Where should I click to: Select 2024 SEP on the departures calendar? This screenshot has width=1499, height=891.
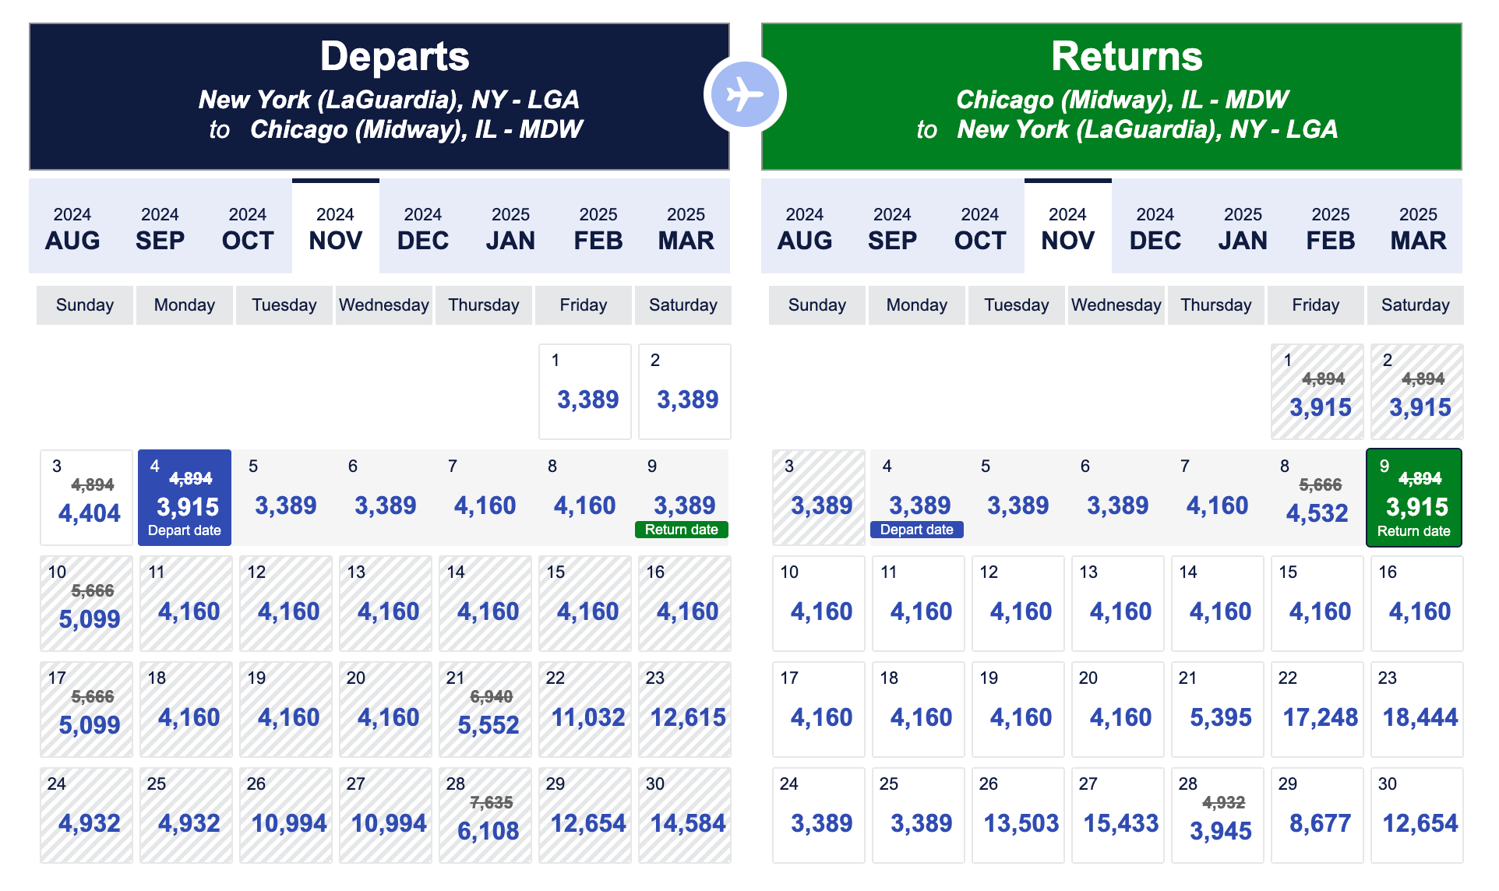coord(160,227)
